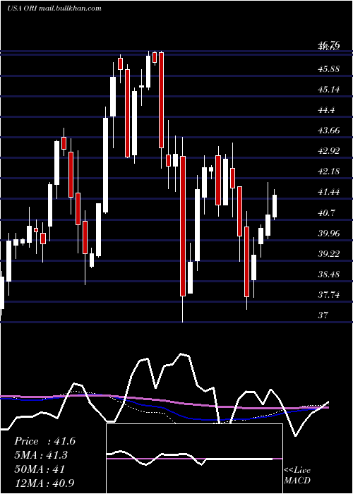The height and width of the screenshot is (494, 353).
Task: Select the 42.18 price level
Action: pyautogui.click(x=329, y=171)
